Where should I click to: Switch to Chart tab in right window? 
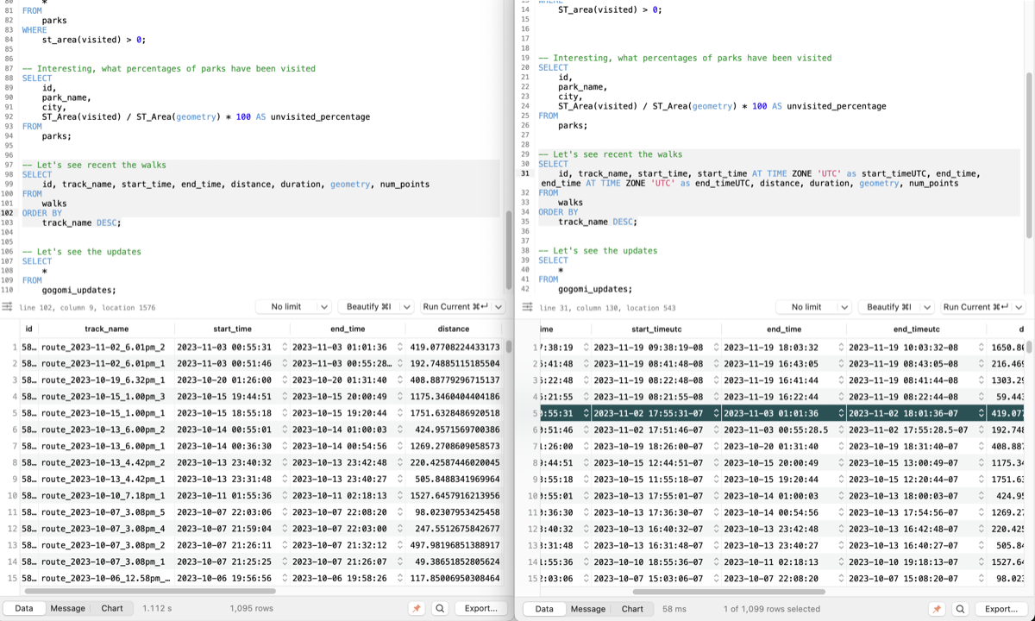pos(632,608)
